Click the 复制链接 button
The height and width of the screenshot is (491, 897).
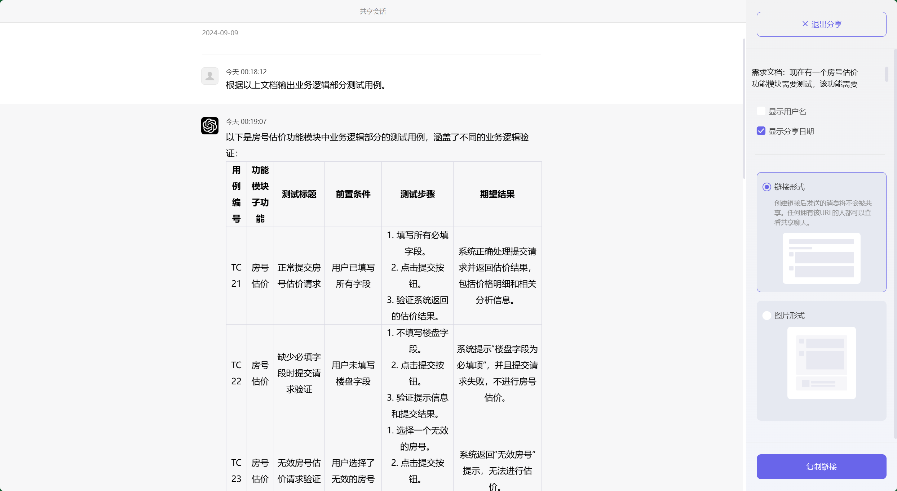point(821,467)
